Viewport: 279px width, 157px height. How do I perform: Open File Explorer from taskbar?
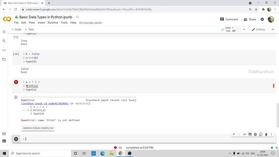pyautogui.click(x=112, y=153)
